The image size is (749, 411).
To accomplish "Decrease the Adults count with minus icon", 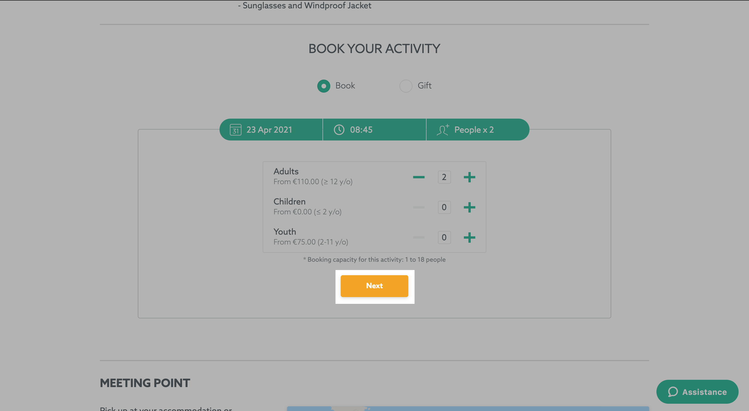I will [x=419, y=177].
